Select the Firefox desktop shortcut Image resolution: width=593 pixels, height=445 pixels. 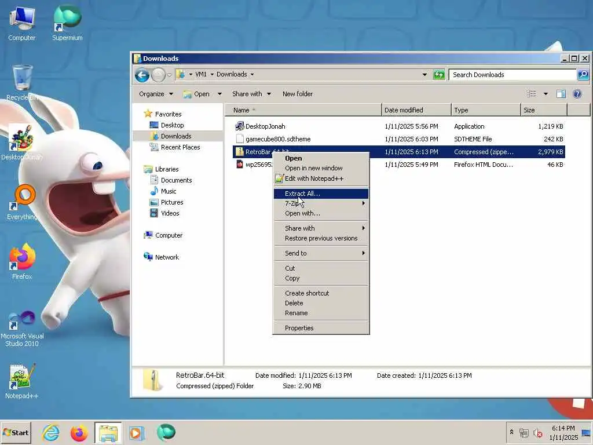tap(22, 261)
